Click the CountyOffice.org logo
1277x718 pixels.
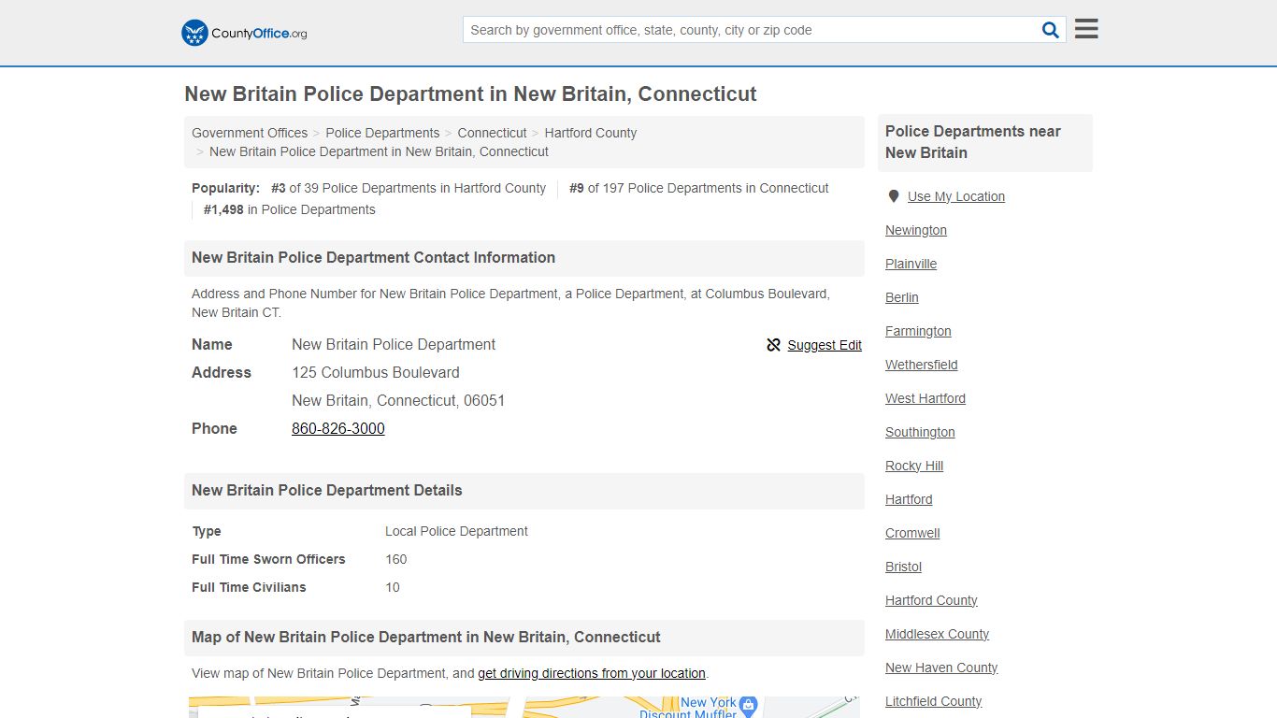244,33
